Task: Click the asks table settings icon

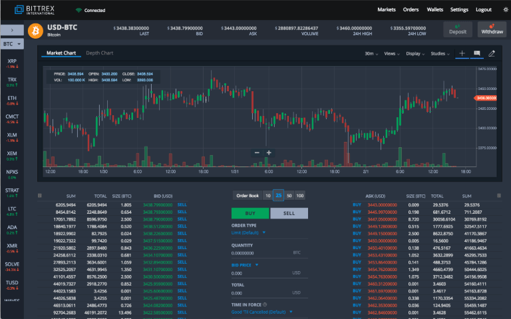Action: [x=499, y=196]
